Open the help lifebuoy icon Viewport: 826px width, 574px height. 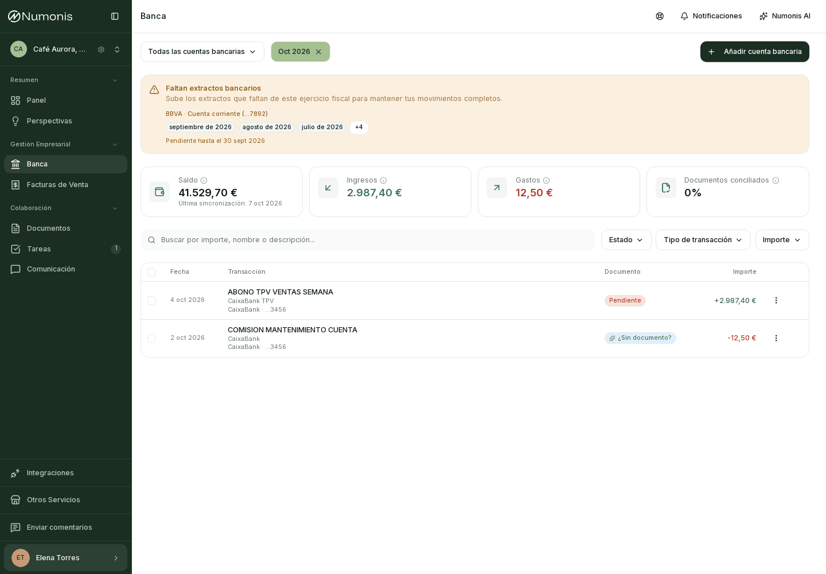660,16
